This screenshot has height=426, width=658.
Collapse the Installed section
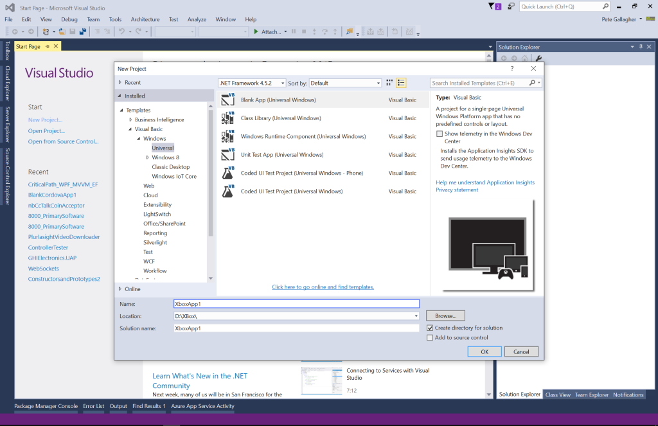coord(120,96)
